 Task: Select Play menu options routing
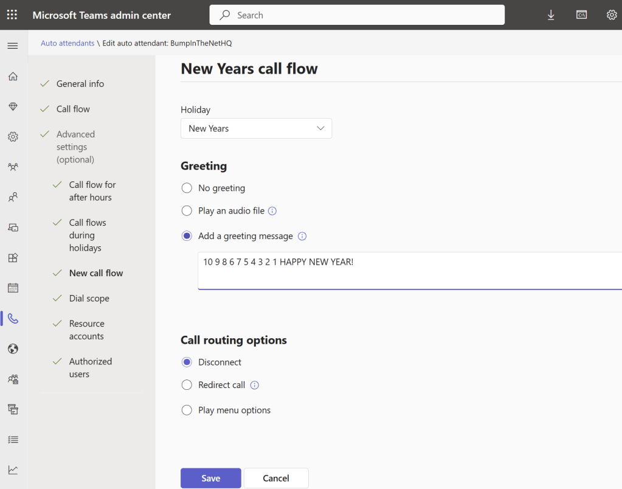(x=187, y=411)
